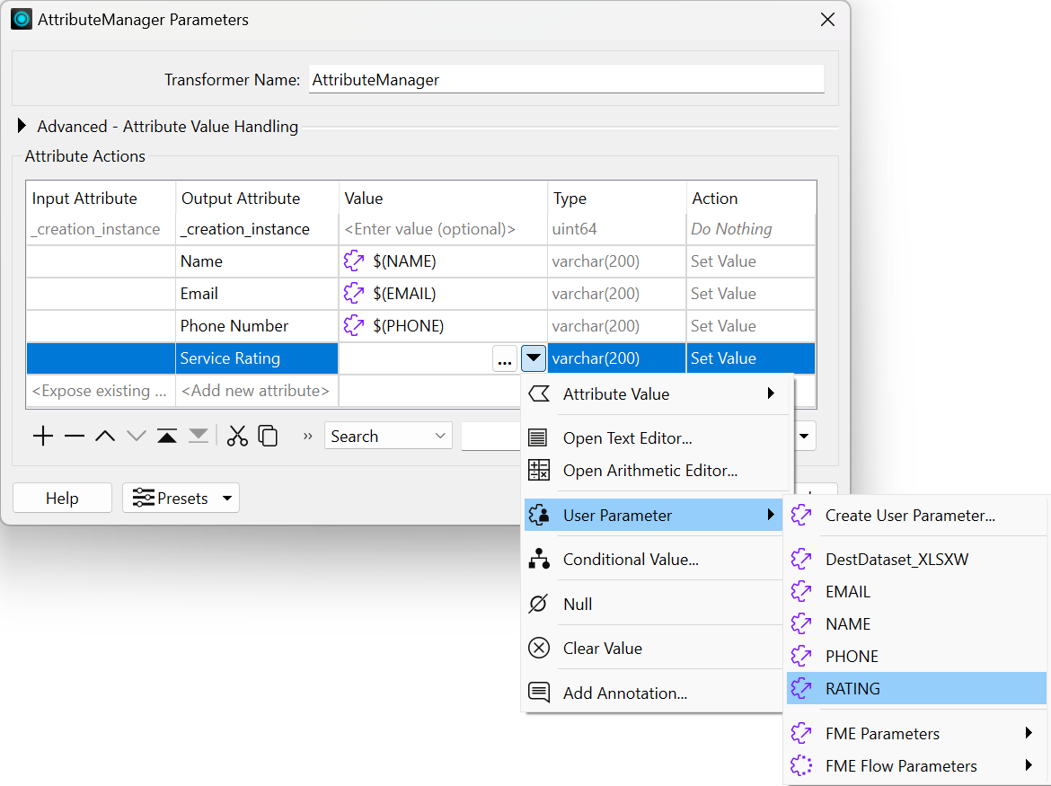Viewport: 1051px width, 786px height.
Task: Open the Presets dropdown arrow
Action: [x=227, y=498]
